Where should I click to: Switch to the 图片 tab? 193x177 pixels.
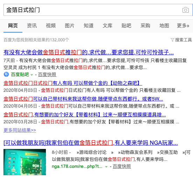tap(70, 26)
